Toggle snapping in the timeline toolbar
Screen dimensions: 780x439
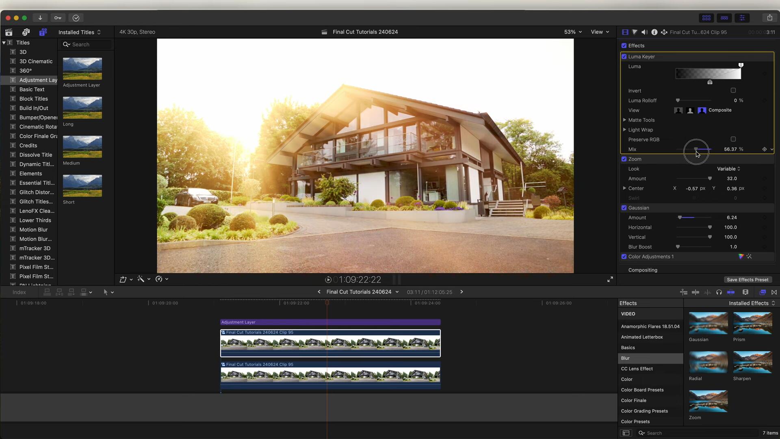tap(774, 292)
